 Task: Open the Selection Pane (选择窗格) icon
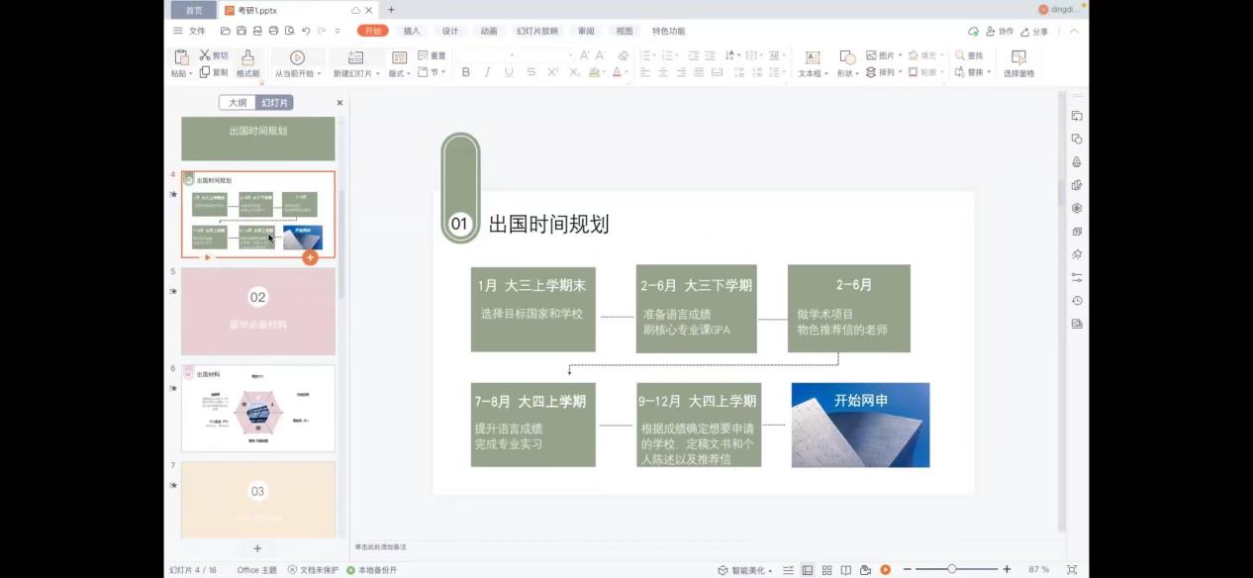tap(1018, 57)
